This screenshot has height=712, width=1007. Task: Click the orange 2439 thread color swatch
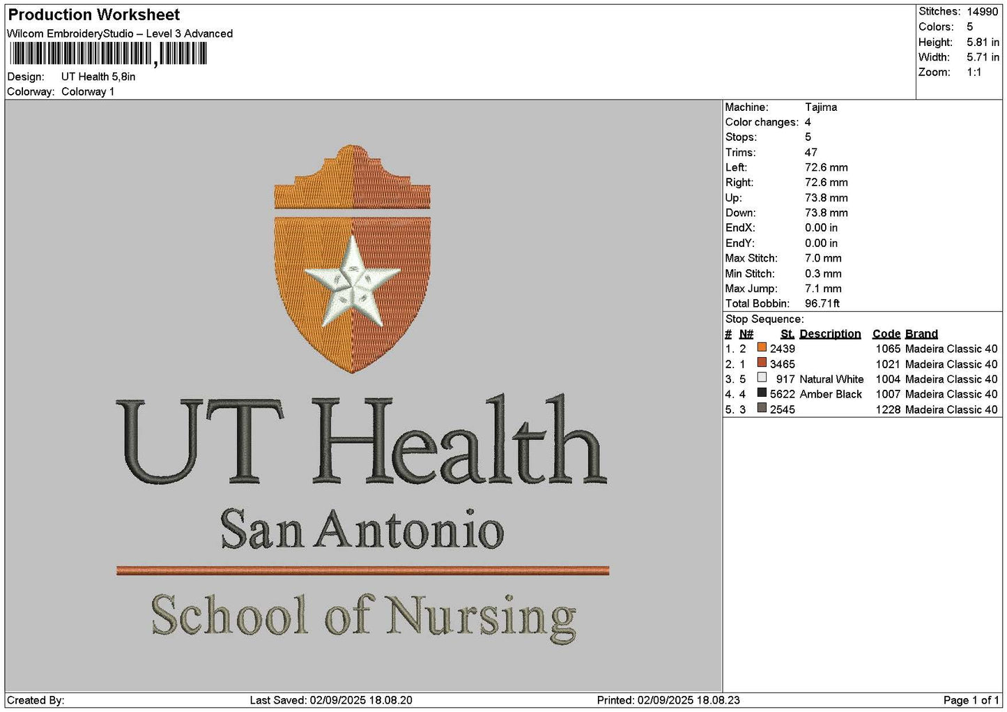[762, 347]
